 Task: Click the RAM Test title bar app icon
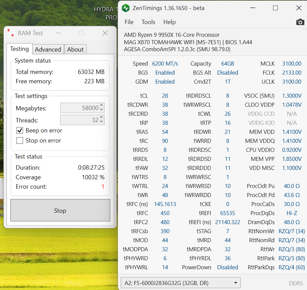click(11, 33)
